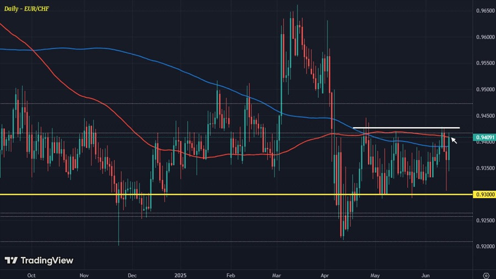This screenshot has height=279, width=496.
Task: Click the current price label 0.94091
Action: 484,138
